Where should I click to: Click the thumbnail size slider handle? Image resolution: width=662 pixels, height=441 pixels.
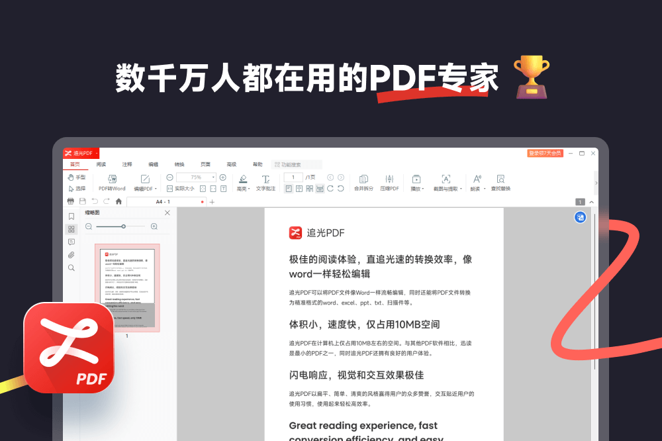click(123, 226)
